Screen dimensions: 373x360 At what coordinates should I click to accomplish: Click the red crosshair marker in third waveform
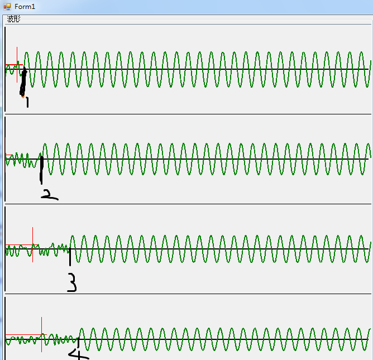point(32,244)
